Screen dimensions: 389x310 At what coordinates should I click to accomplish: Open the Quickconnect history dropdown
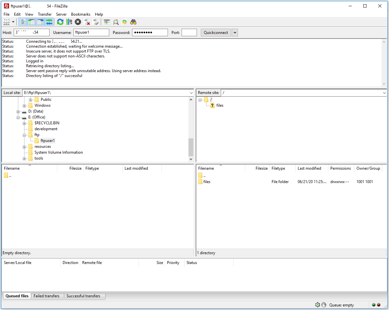[235, 33]
